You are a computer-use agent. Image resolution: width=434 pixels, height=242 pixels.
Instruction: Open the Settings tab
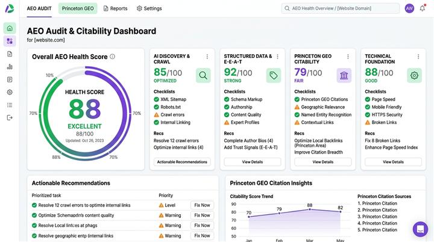149,8
